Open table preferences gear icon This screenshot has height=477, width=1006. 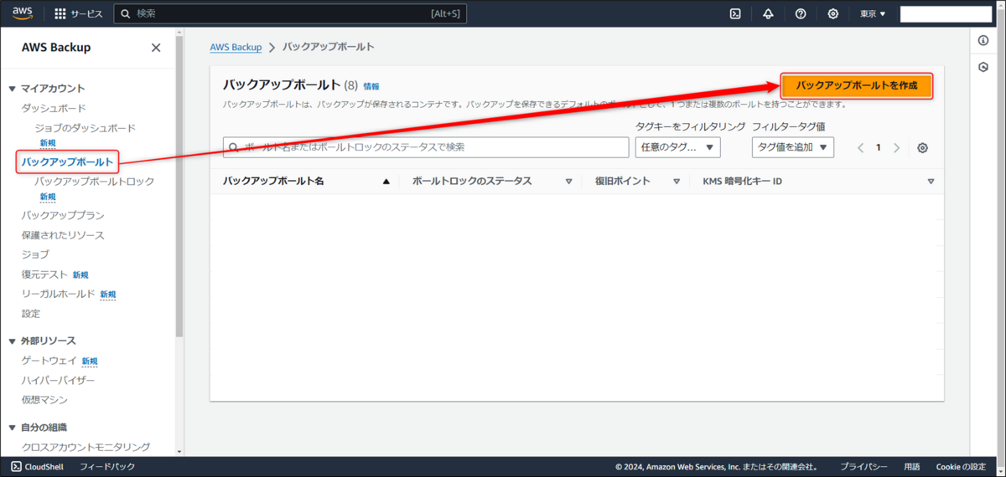click(922, 147)
